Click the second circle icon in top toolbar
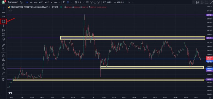Image resolution: width=213 pixels, height=99 pixels. point(95,2)
